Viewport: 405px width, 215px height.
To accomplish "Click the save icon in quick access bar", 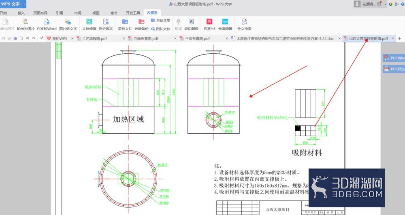I will (3, 38).
